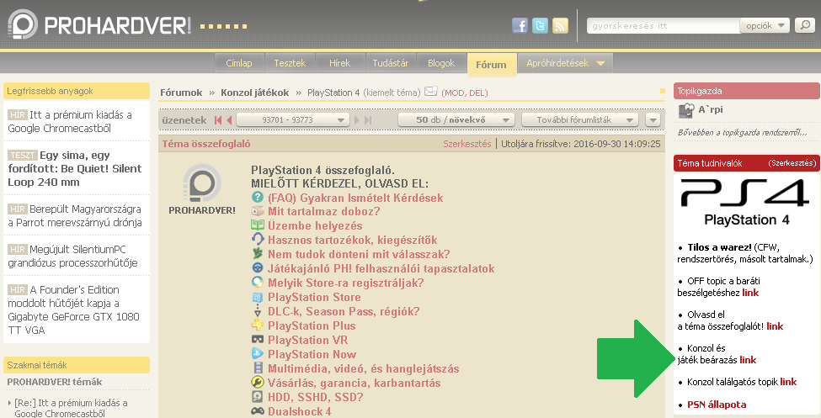This screenshot has width=821, height=418.
Task: Click the Szerkesztés link in Téma összefoglaló
Action: (x=467, y=143)
